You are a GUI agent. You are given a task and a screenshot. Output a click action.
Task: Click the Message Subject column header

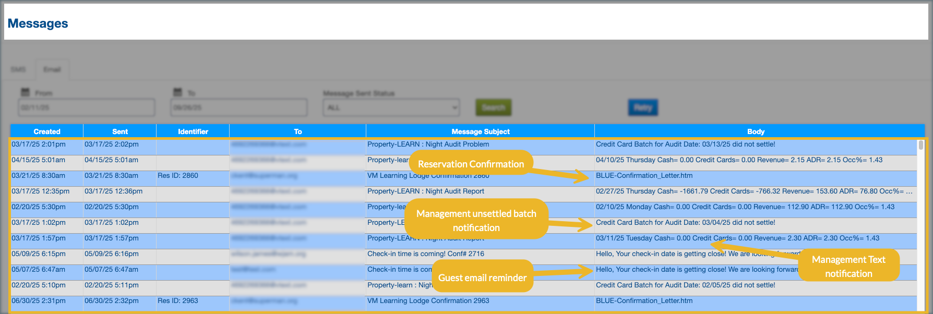pos(480,131)
